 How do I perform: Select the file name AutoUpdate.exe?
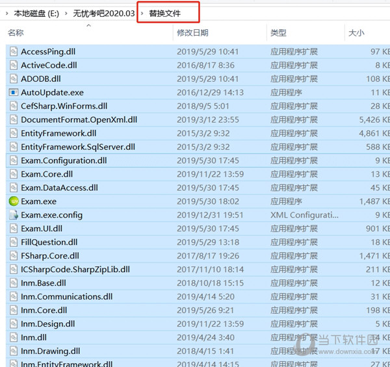coord(52,92)
